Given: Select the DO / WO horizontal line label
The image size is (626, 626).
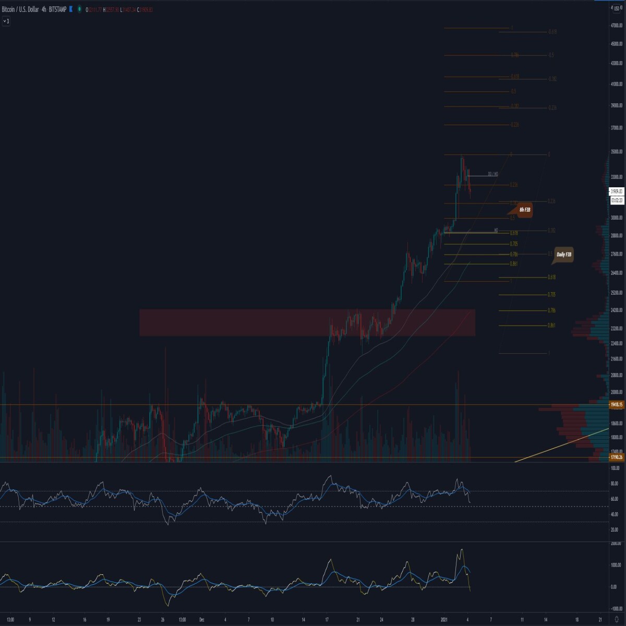Looking at the screenshot, I should (493, 174).
